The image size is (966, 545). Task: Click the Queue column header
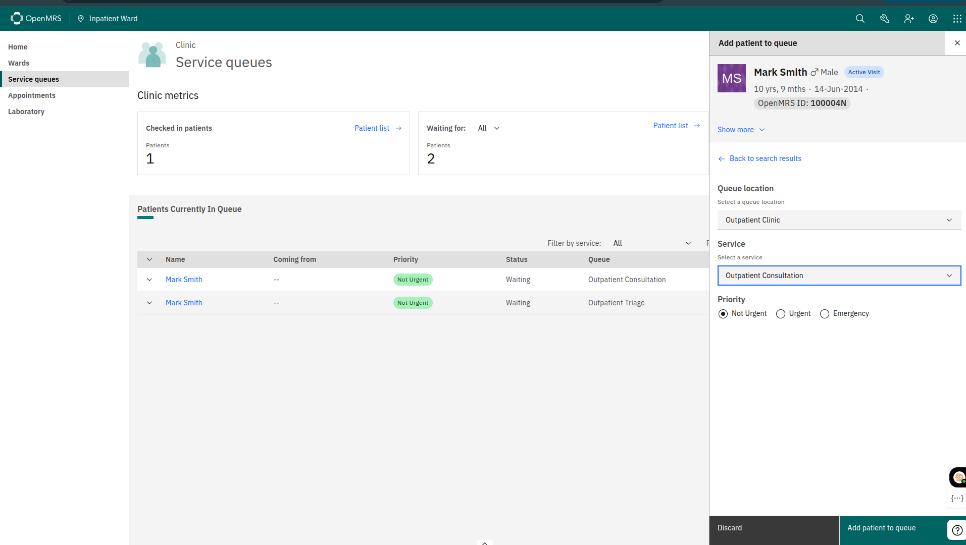(x=599, y=259)
